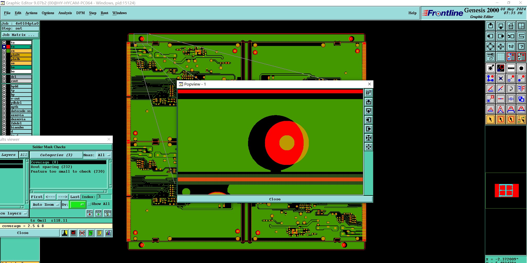Click the net selection arrow icon with green dots

(x=521, y=119)
